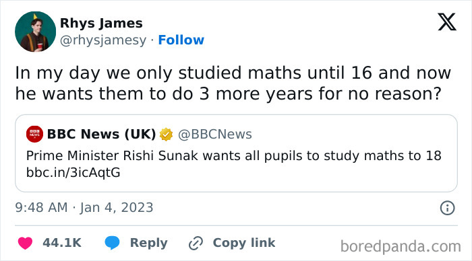The image size is (472, 261).
Task: Click the BBC News red logo
Action: coord(34,134)
